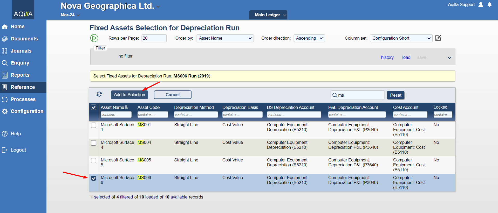Toggle the select-all checkbox in table header

[x=94, y=107]
